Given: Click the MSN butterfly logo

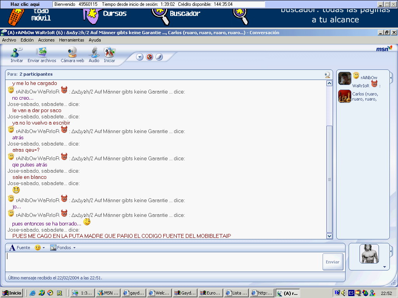Looking at the screenshot, I should tap(384, 49).
